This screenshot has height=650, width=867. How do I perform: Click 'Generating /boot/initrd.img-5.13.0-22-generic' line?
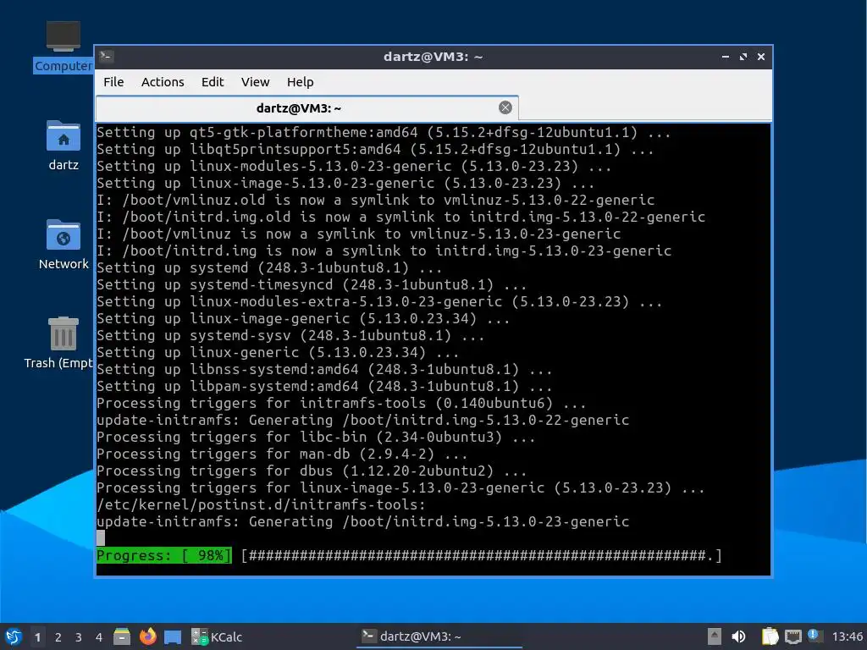[x=362, y=420]
